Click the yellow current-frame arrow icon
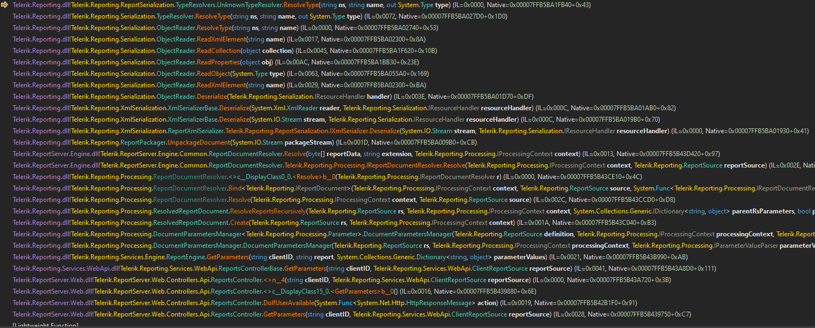The image size is (815, 328). [x=4, y=5]
